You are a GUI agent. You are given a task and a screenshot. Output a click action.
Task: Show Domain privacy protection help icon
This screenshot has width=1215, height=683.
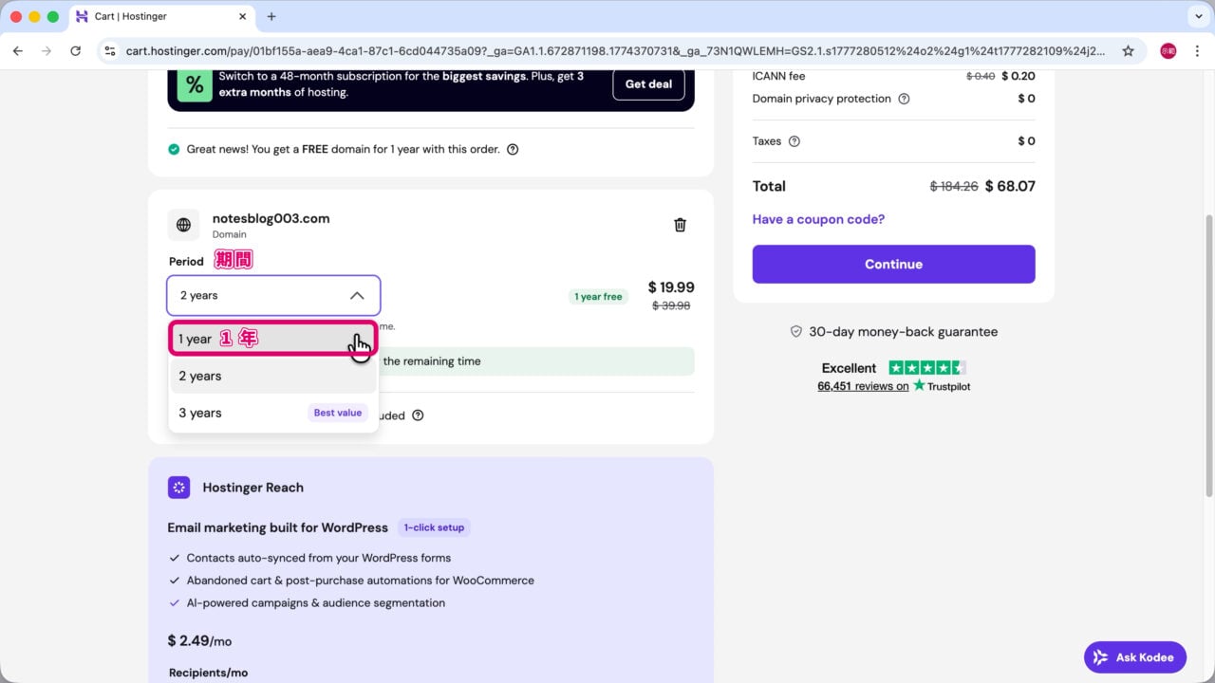click(x=904, y=99)
